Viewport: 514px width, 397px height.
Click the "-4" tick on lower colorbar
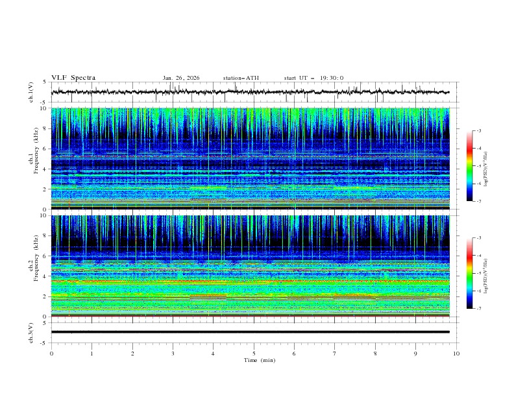pyautogui.click(x=479, y=256)
